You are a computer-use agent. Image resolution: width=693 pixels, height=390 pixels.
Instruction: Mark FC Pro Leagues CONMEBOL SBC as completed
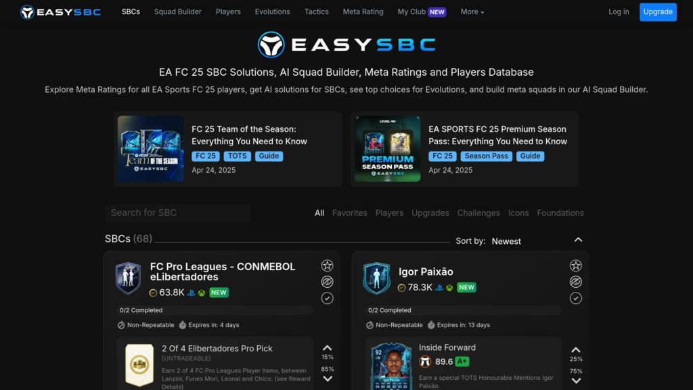click(327, 298)
